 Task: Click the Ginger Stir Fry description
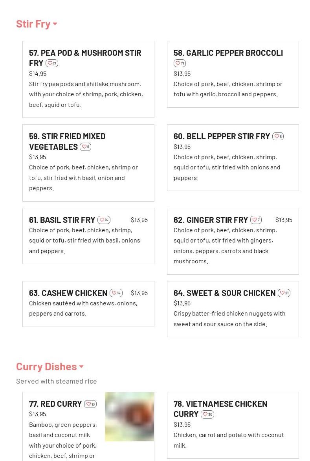coord(226,245)
